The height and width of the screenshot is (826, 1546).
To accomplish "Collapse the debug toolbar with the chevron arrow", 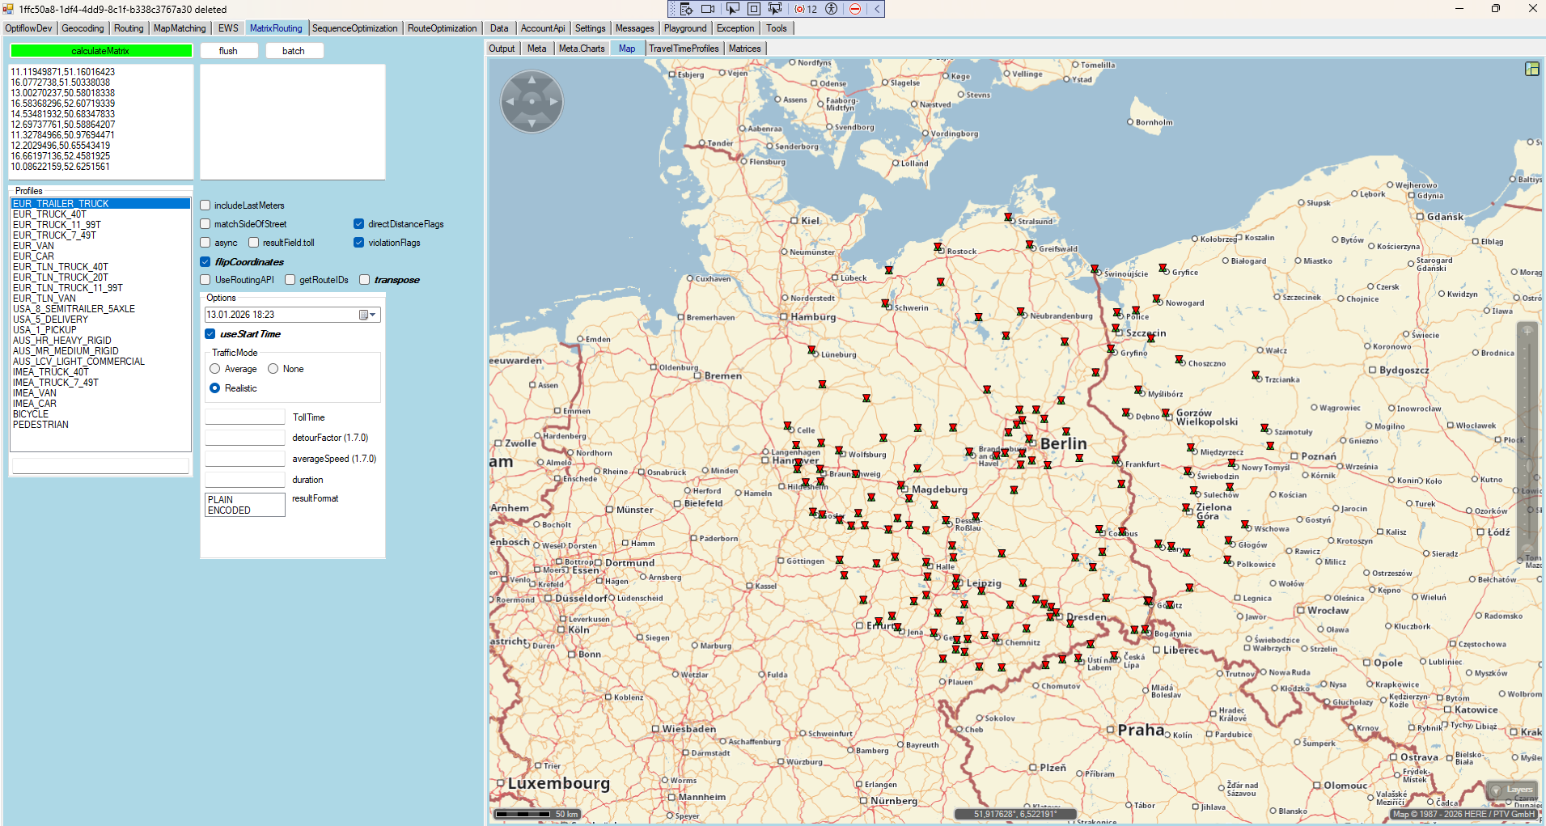I will [876, 9].
